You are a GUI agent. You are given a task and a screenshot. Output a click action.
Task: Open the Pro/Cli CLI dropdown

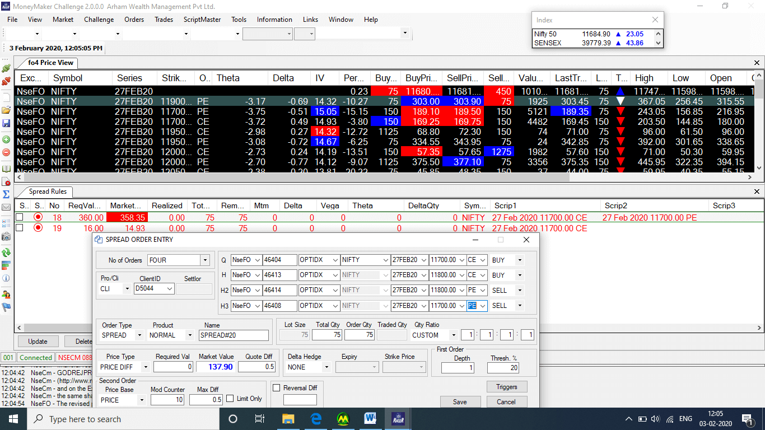tap(128, 289)
